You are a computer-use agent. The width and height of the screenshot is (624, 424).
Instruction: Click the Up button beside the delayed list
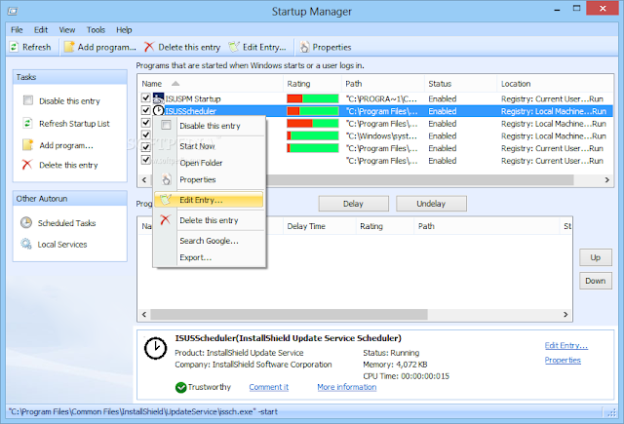click(x=596, y=257)
